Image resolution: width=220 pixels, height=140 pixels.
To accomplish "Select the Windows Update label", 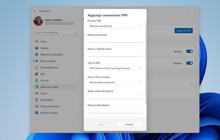I will point(49,113).
